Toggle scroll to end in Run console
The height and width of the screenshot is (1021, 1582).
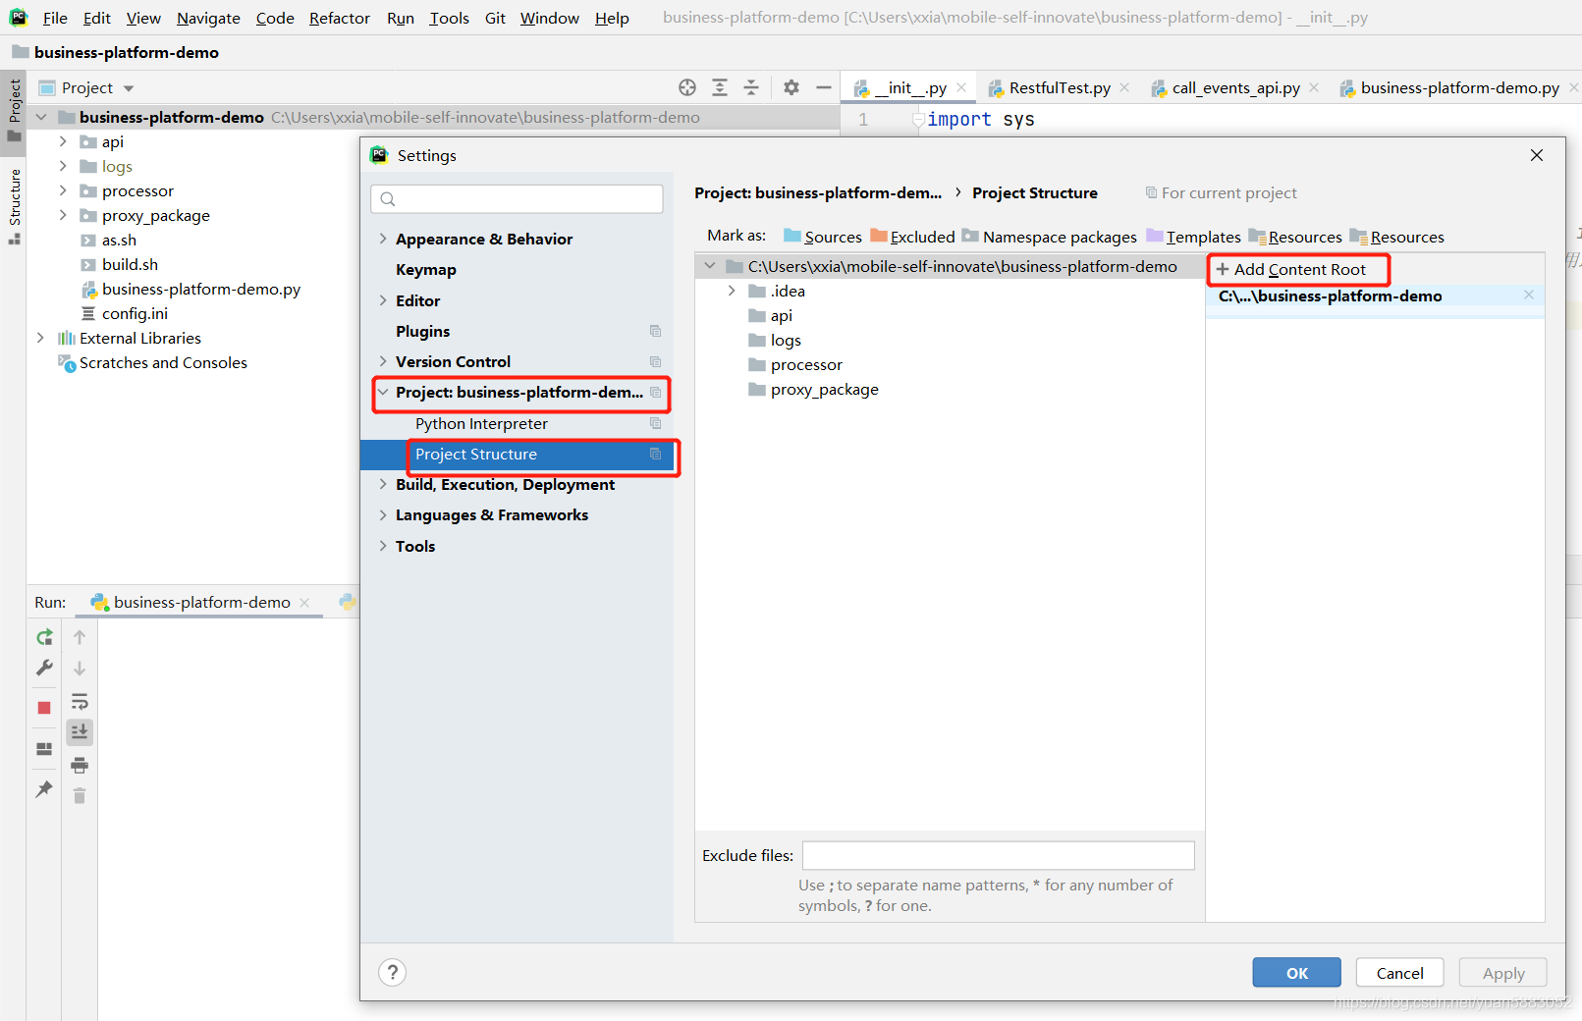(x=80, y=731)
